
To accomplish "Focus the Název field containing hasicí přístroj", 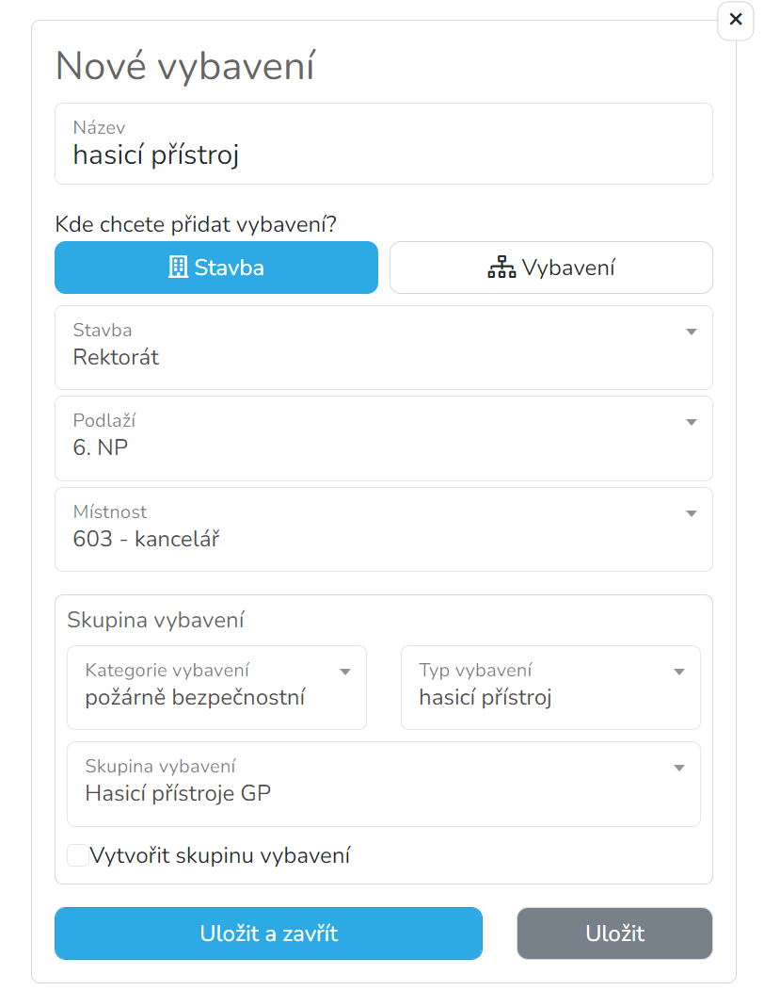I will click(383, 144).
